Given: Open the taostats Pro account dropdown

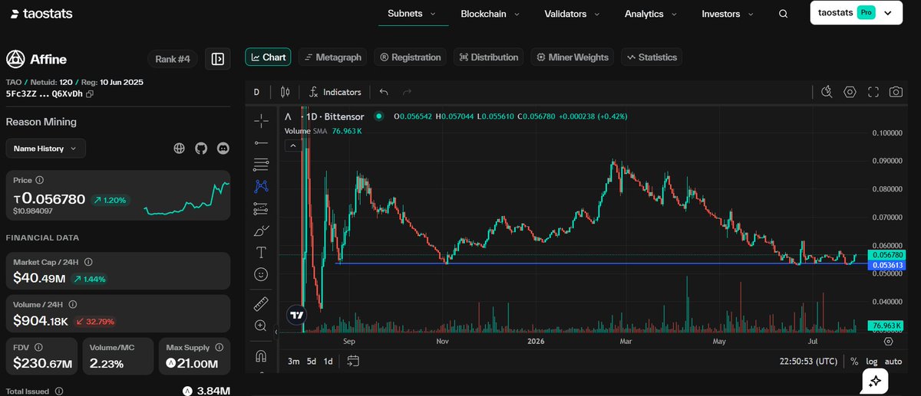Looking at the screenshot, I should (x=857, y=13).
